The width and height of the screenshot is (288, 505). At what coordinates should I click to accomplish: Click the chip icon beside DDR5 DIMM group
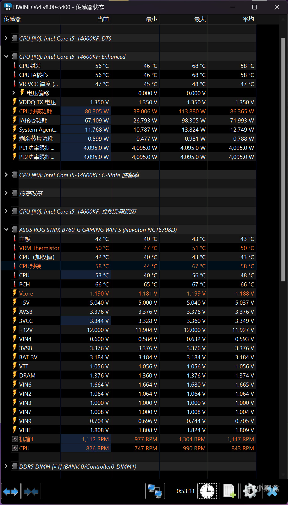click(14, 466)
